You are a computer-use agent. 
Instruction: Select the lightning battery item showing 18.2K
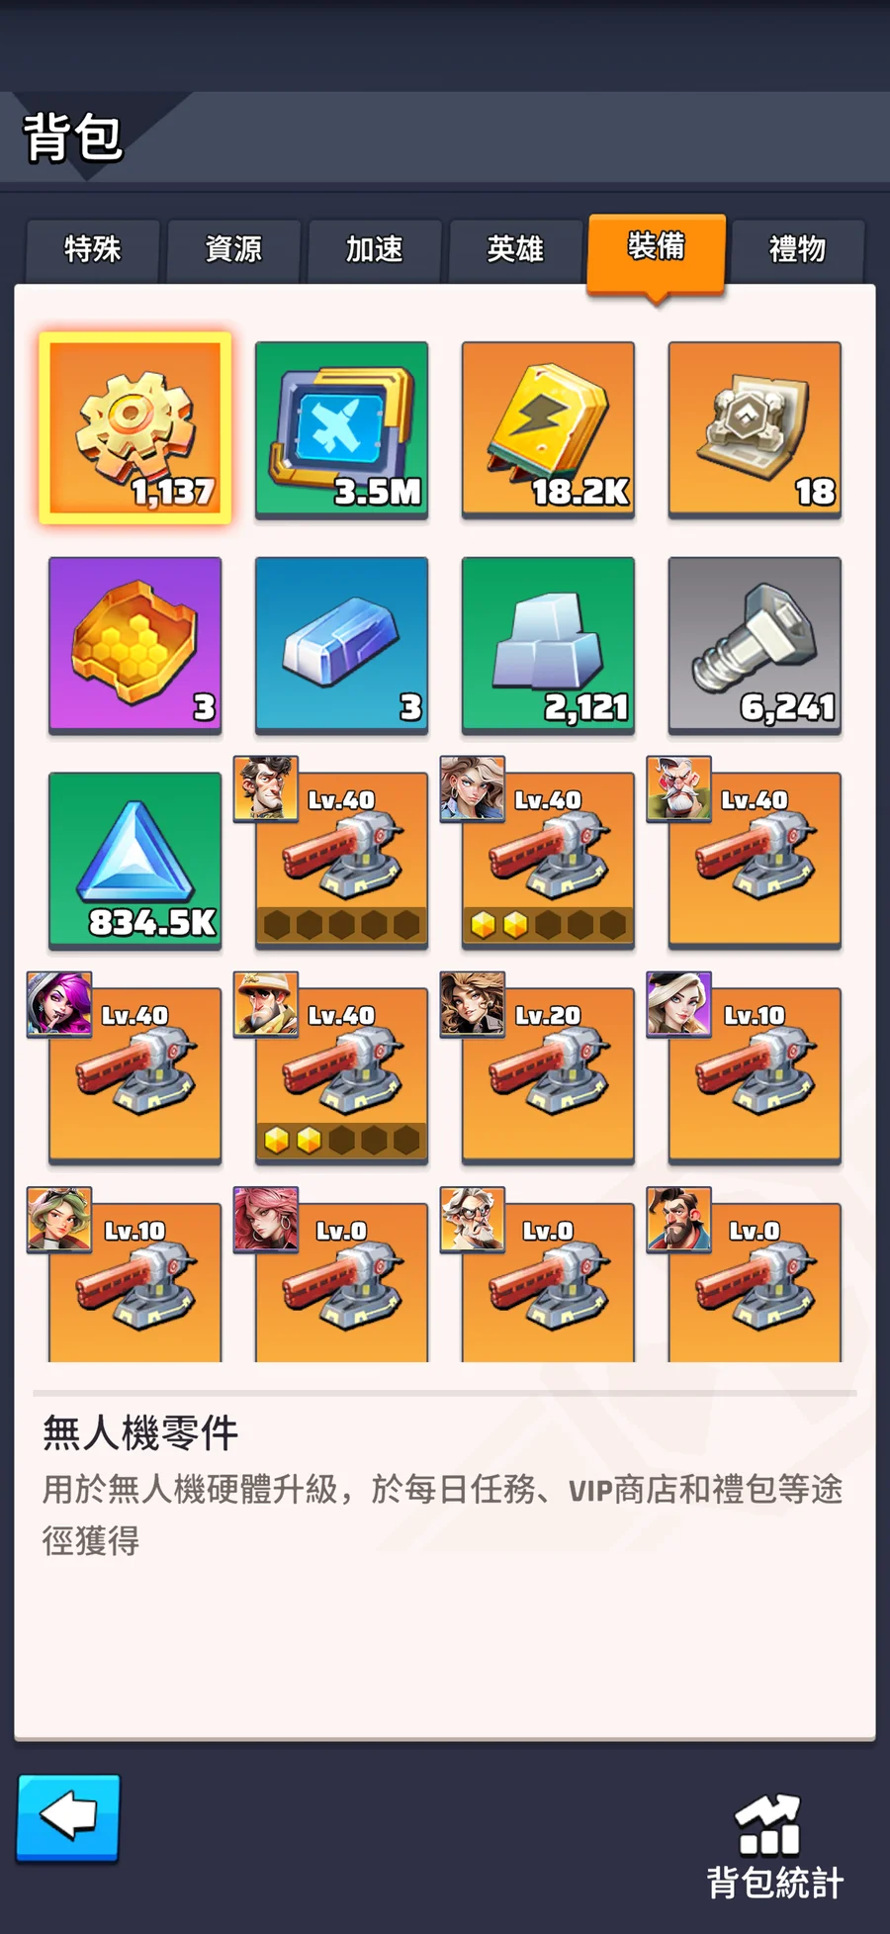(548, 429)
